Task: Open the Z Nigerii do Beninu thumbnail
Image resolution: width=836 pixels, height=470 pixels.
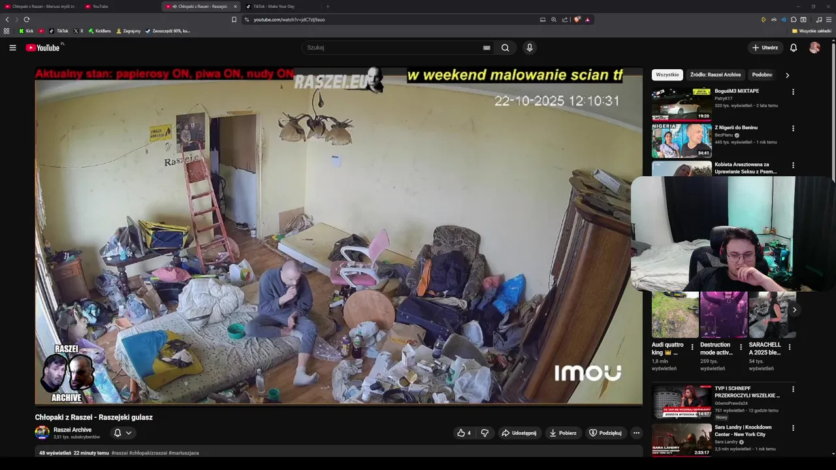Action: [x=681, y=140]
